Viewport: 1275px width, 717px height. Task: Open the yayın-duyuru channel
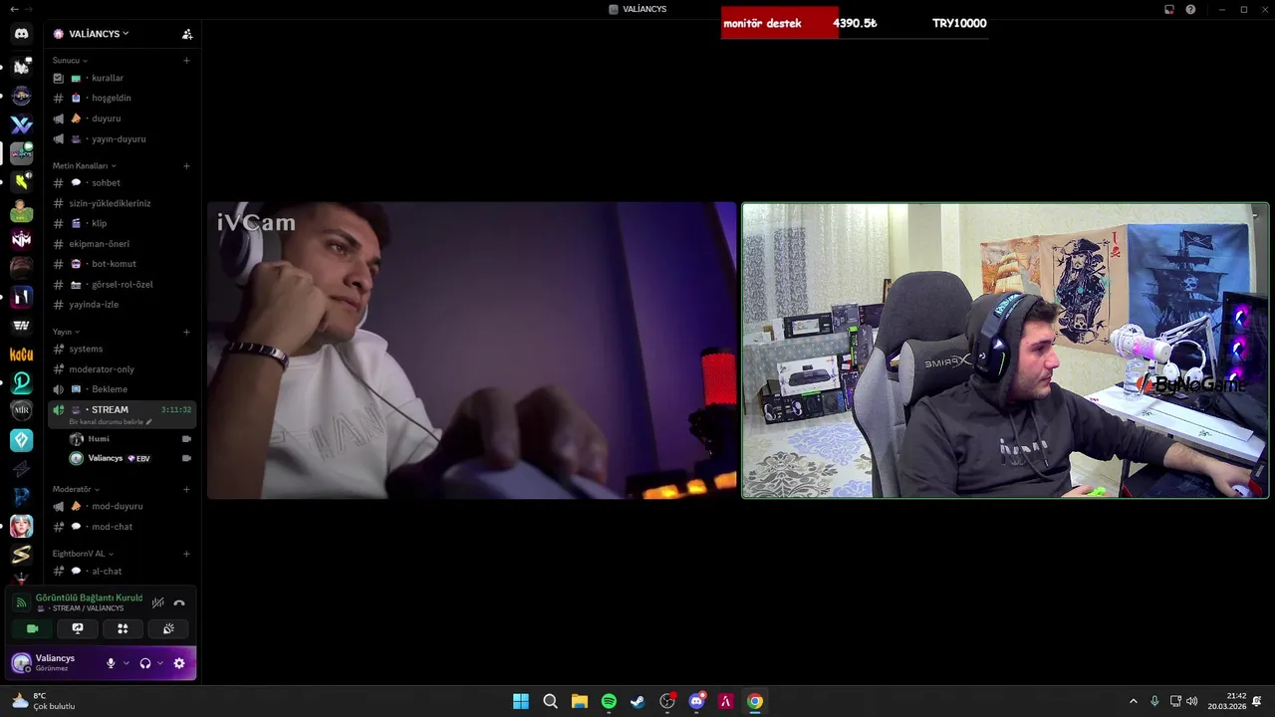(123, 139)
